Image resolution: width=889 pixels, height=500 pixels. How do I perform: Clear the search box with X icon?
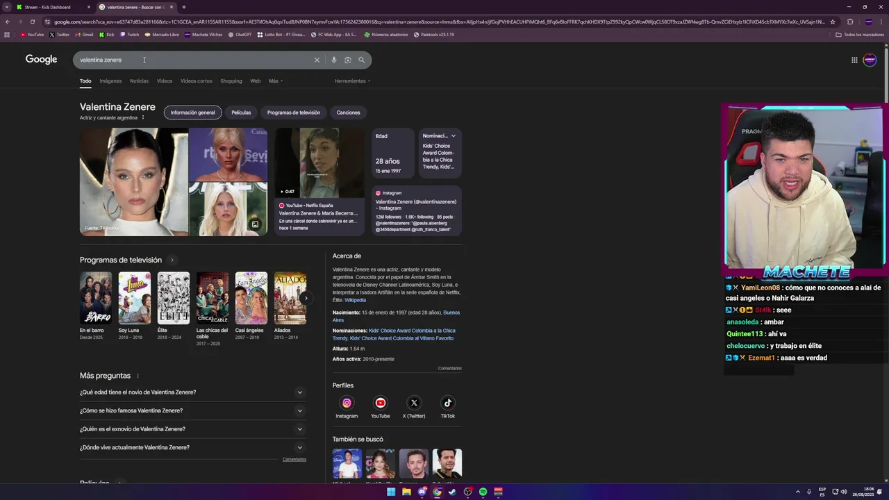point(317,60)
